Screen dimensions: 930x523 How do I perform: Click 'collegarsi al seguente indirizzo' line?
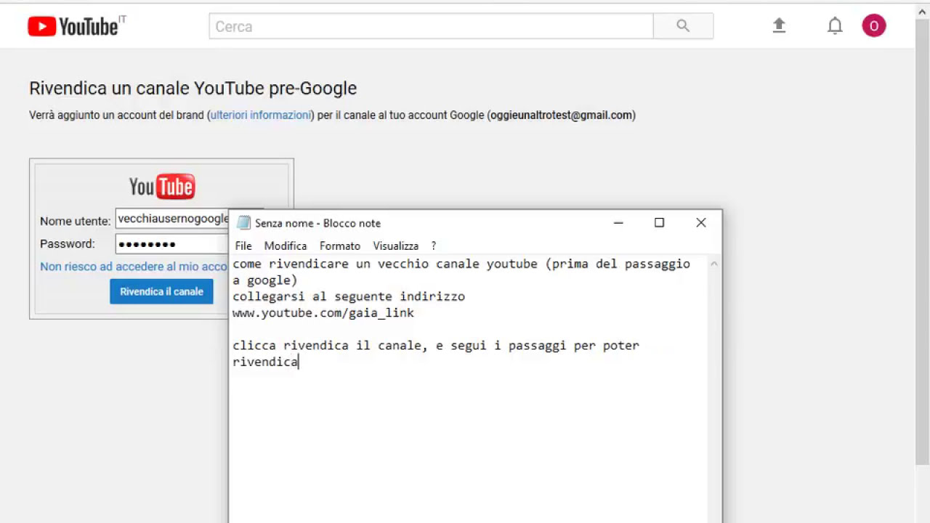point(349,296)
